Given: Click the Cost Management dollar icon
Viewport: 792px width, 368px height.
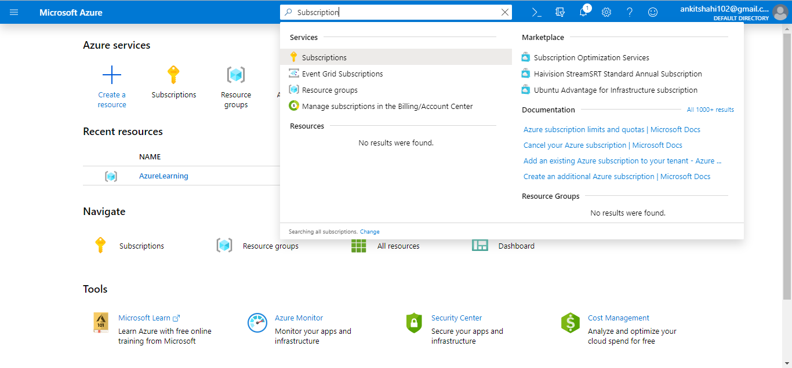Looking at the screenshot, I should point(571,323).
